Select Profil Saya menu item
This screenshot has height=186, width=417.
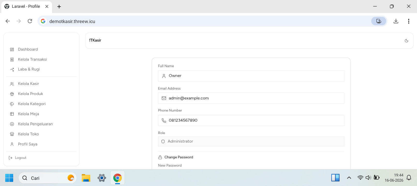coord(41,144)
